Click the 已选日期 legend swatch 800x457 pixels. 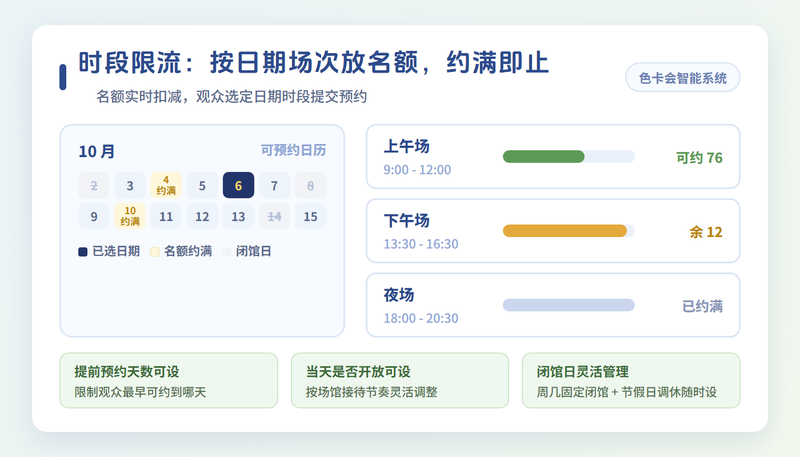pyautogui.click(x=83, y=251)
